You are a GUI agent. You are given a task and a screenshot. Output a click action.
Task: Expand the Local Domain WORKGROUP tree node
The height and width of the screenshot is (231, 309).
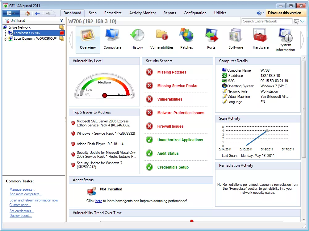tap(5, 38)
